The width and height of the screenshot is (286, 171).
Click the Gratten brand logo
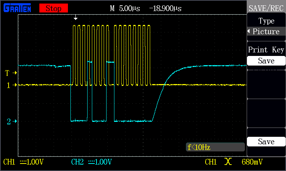[x=17, y=8]
